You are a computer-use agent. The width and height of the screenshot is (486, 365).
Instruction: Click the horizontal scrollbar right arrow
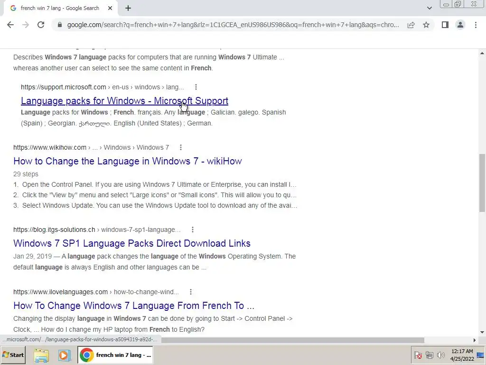[474, 340]
